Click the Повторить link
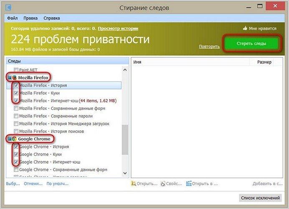Screen dimensions: 289x209 [x=209, y=46]
